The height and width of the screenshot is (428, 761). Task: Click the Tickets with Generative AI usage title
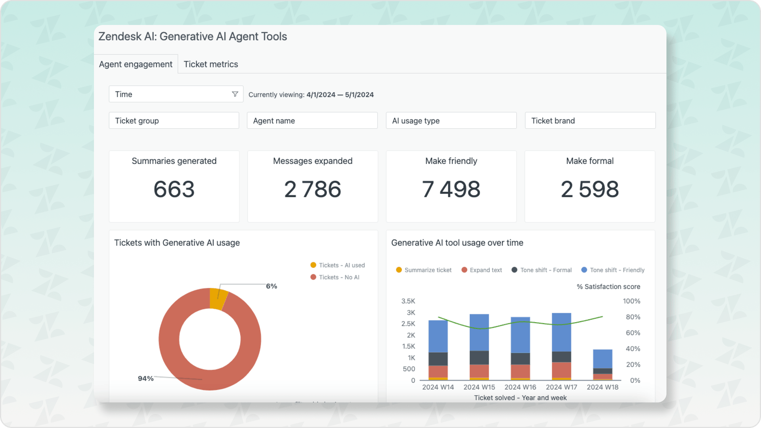[177, 243]
